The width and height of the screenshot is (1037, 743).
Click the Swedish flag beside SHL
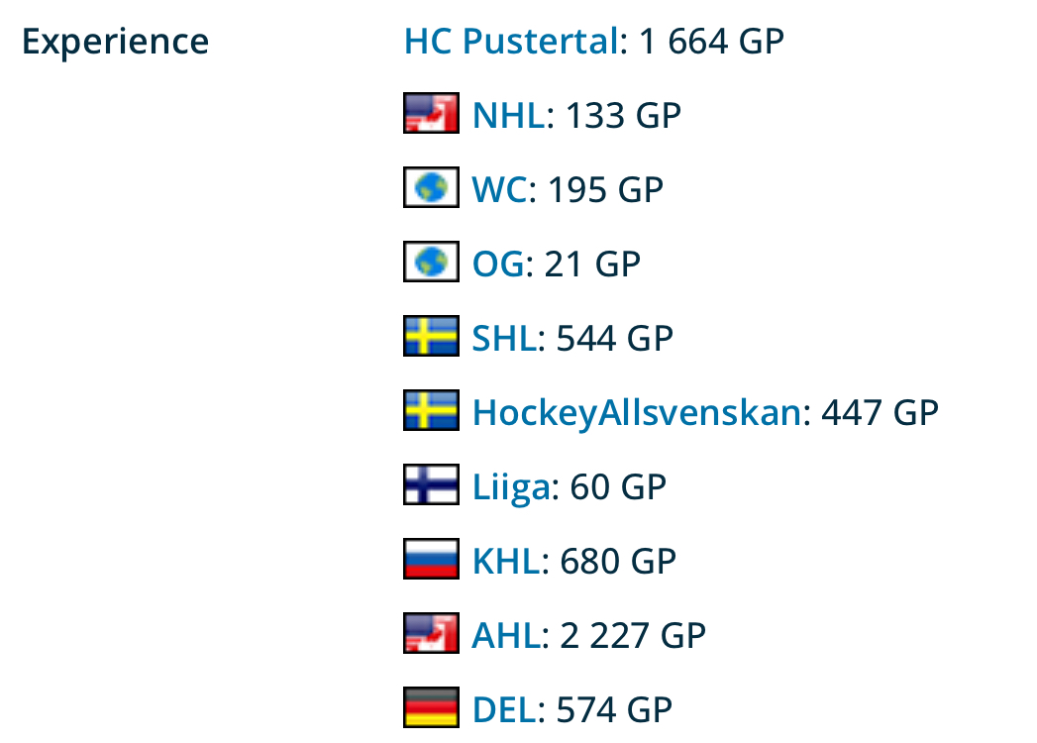[x=431, y=336]
